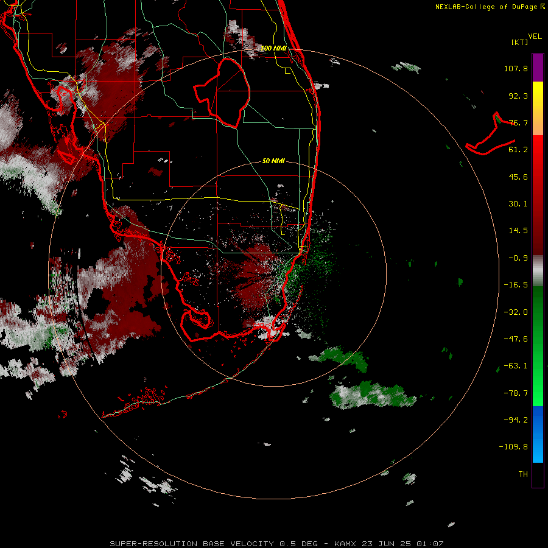Click the 14.5 scale value
The image size is (548, 548).
518,231
